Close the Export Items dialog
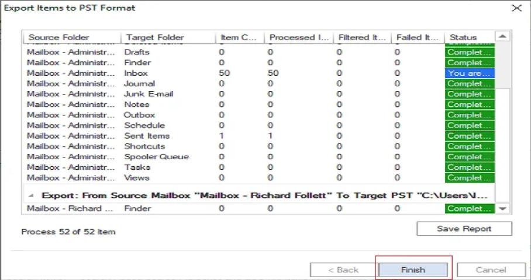The height and width of the screenshot is (280, 531). pos(516,8)
